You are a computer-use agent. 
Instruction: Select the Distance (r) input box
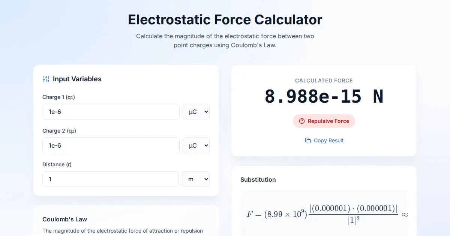click(110, 179)
